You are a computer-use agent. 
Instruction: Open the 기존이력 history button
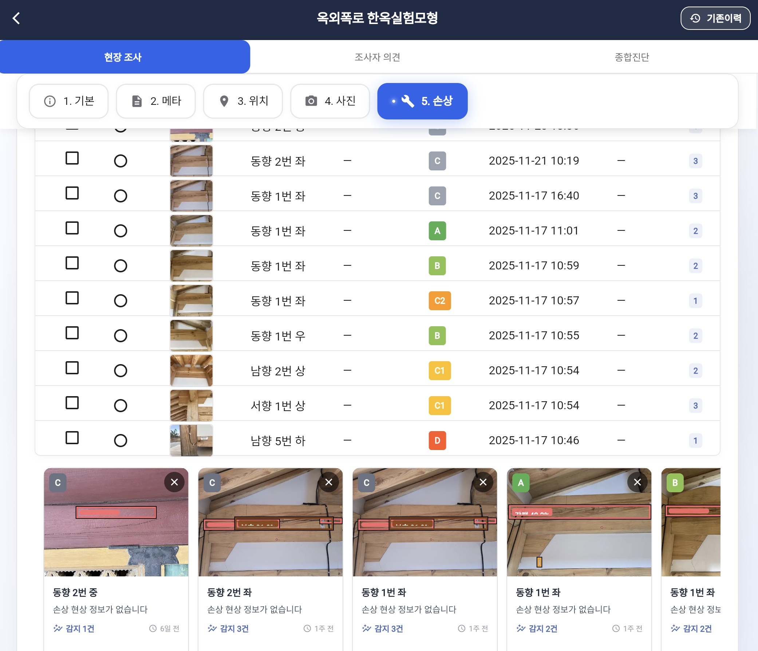click(x=715, y=18)
